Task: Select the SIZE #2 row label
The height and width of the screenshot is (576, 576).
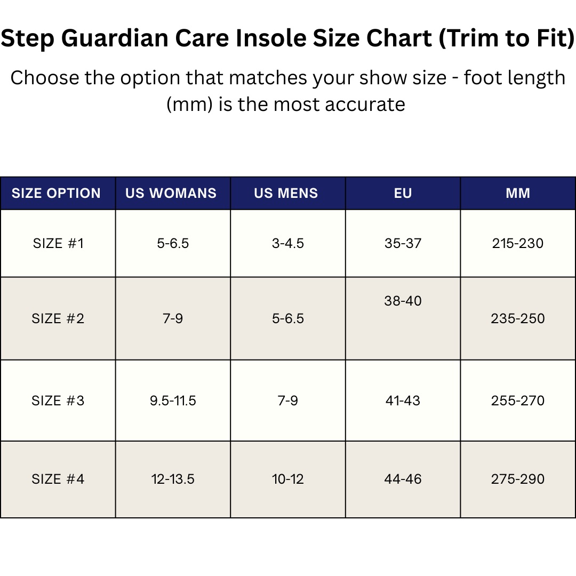Action: [x=58, y=318]
